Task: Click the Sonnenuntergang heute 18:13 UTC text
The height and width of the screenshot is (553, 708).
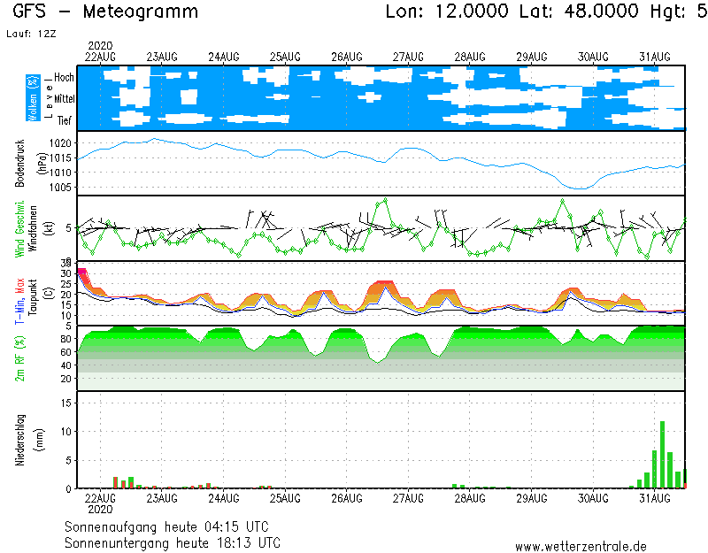Action: (x=173, y=541)
